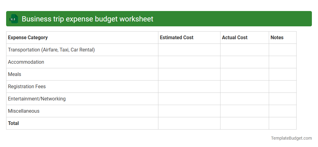The height and width of the screenshot is (147, 318).
Task: Select the 'Registration Fees' row label
Action: [27, 86]
